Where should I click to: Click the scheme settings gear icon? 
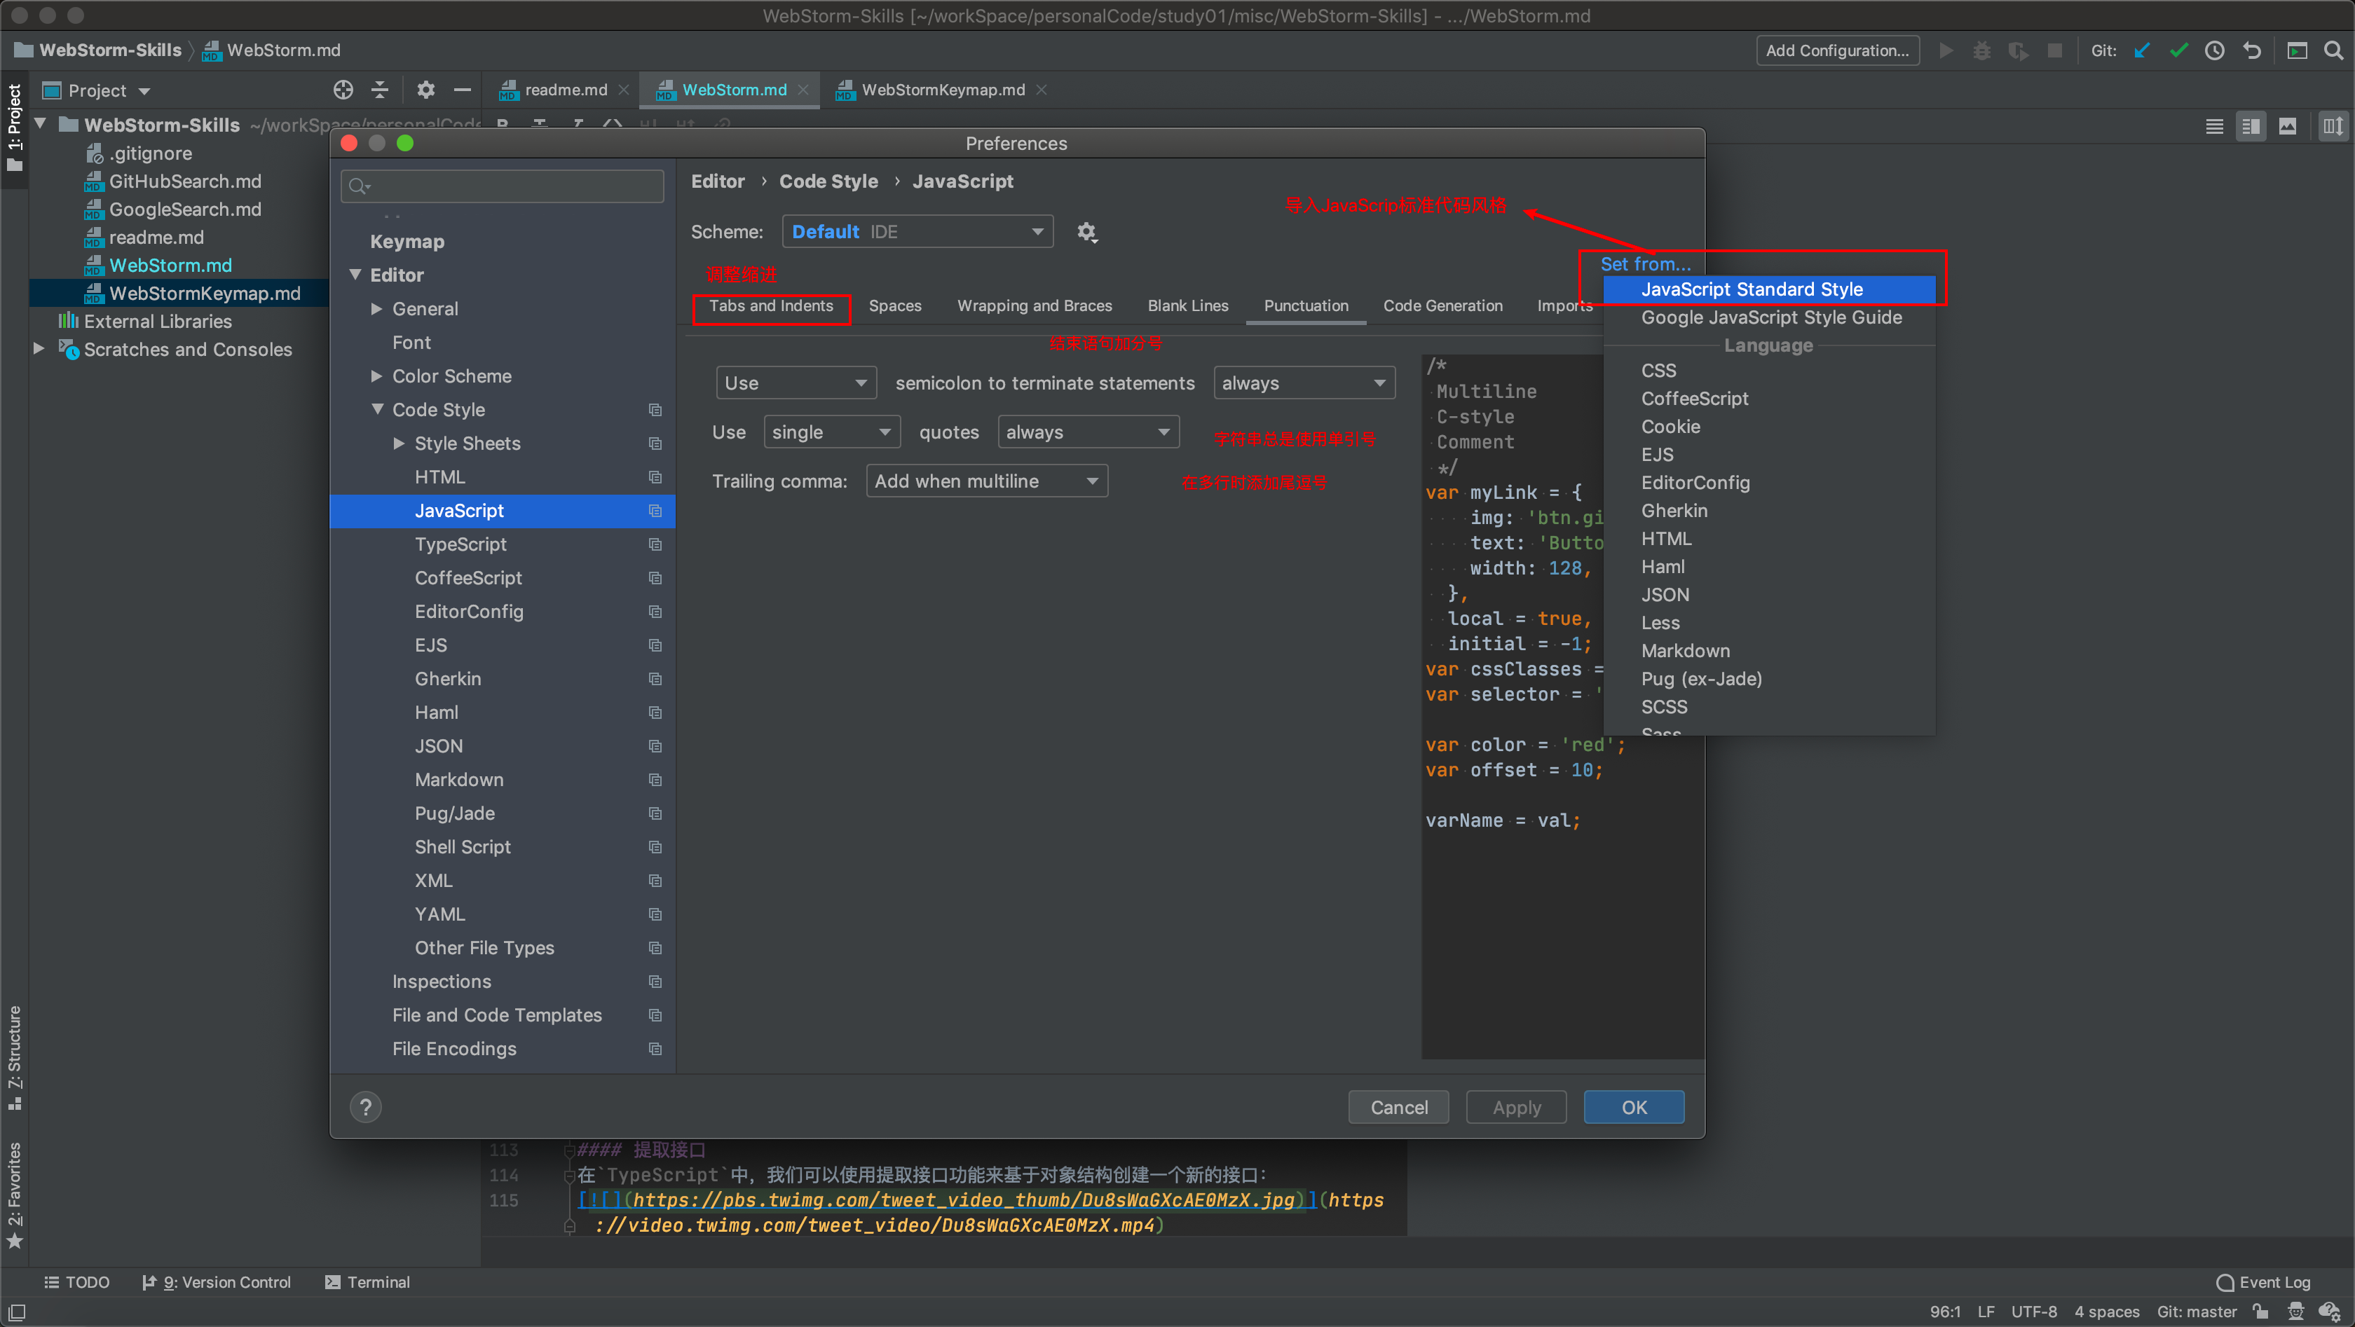pyautogui.click(x=1086, y=232)
